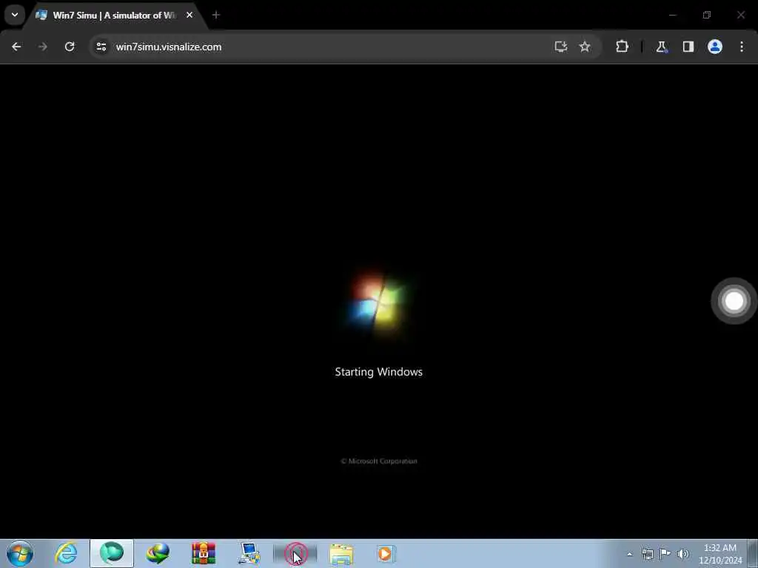The width and height of the screenshot is (758, 568).
Task: Minimize the browser window
Action: [x=672, y=16]
